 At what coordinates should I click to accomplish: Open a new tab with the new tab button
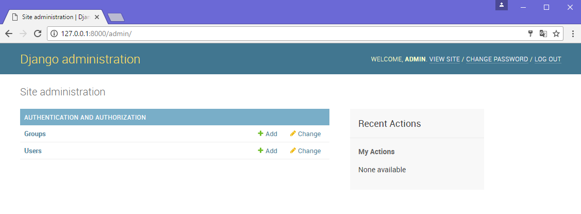(116, 18)
